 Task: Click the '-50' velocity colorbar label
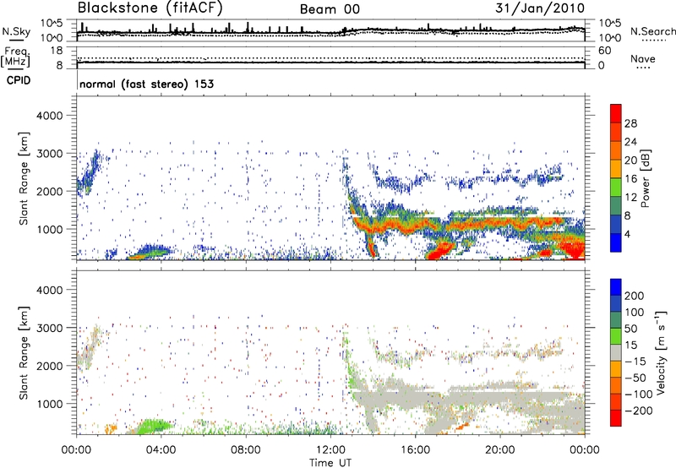pyautogui.click(x=635, y=378)
